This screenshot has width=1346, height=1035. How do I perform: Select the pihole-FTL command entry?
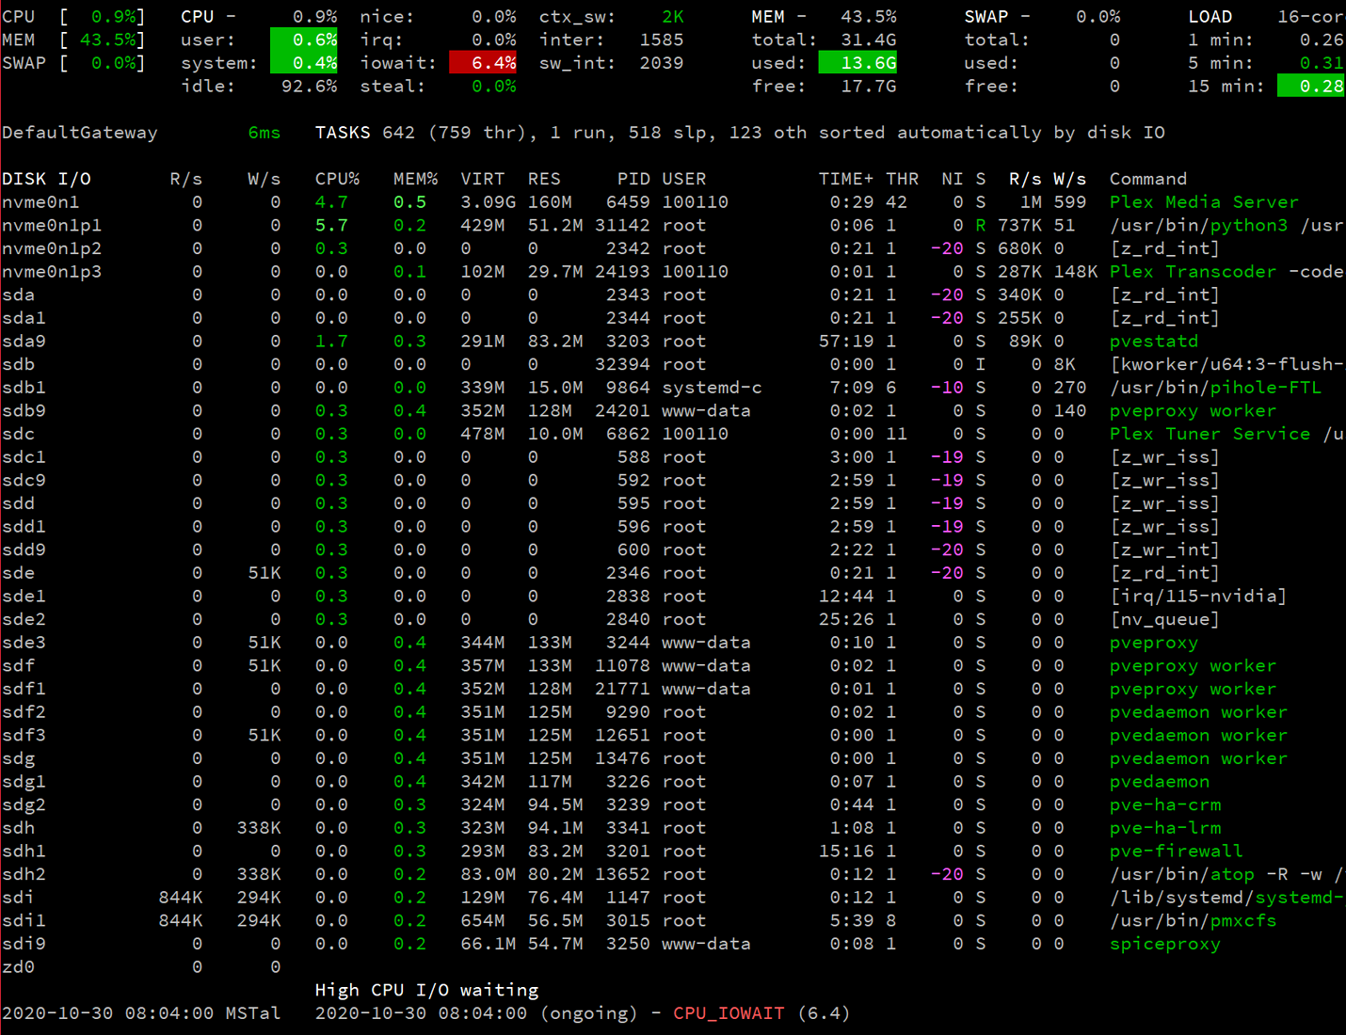pyautogui.click(x=1266, y=388)
